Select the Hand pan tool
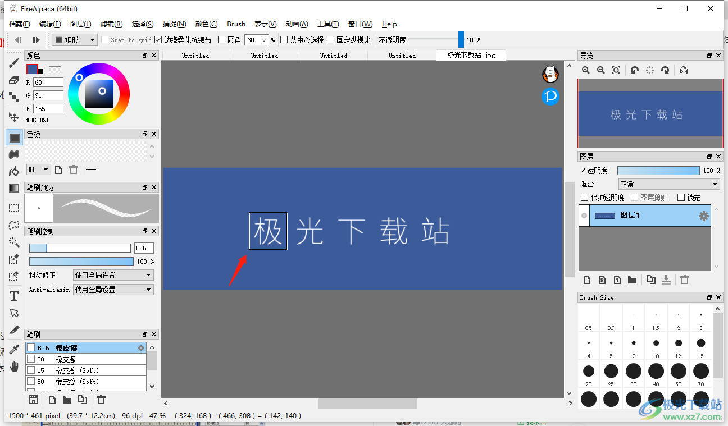The image size is (728, 426). [14, 367]
